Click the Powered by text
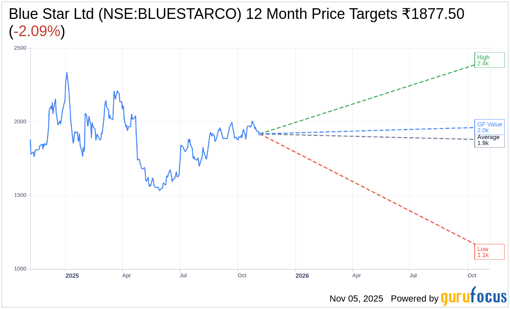Image resolution: width=510 pixels, height=309 pixels. pyautogui.click(x=414, y=299)
